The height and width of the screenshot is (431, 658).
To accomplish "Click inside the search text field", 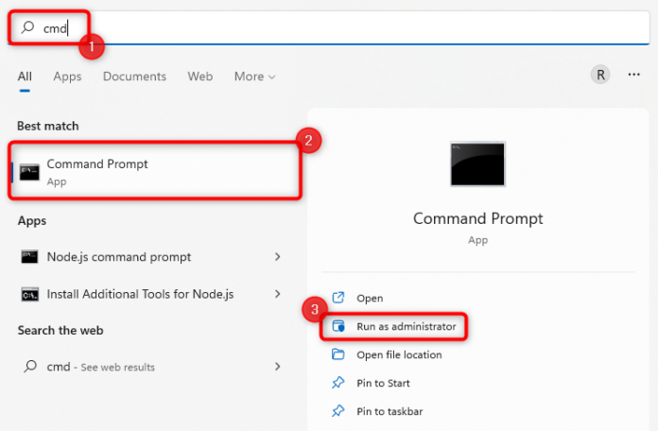I will point(331,28).
